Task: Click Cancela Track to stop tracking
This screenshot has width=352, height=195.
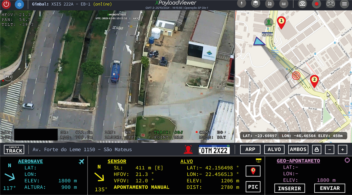Action: 14,149
